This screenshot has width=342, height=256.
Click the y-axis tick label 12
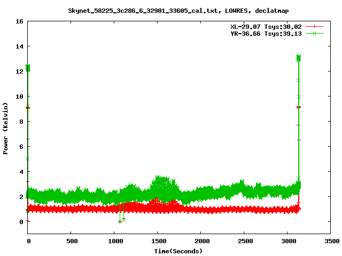pos(19,71)
